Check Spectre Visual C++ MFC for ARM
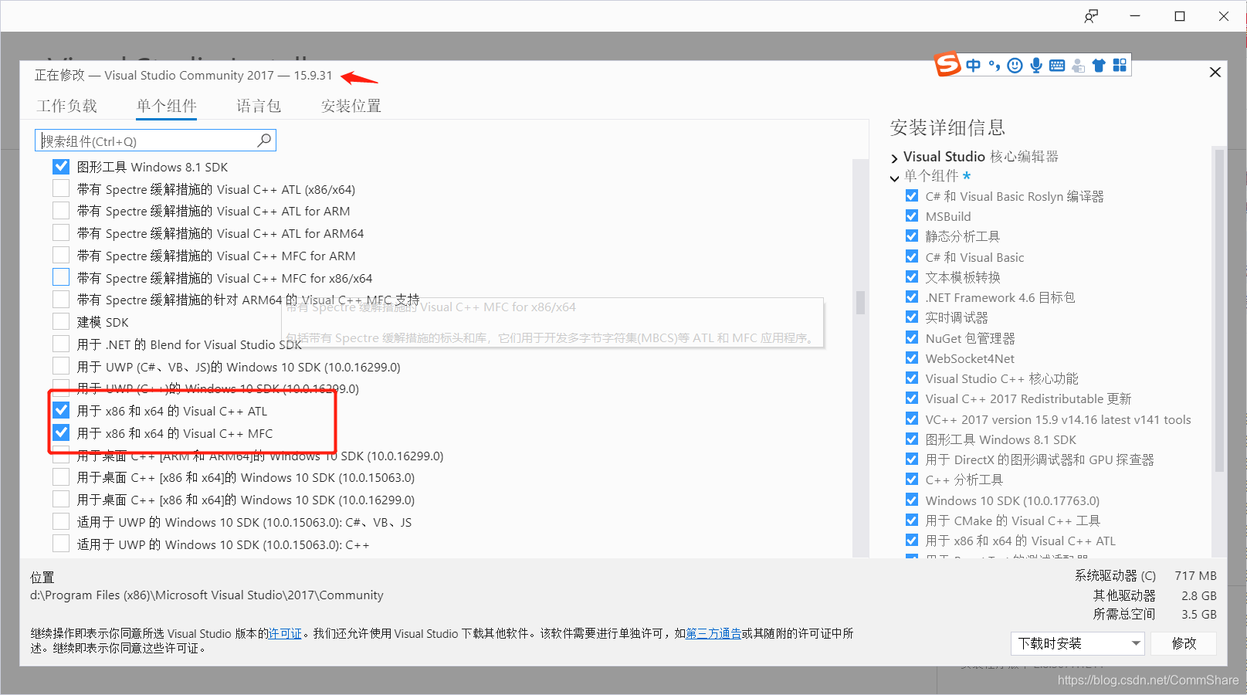This screenshot has width=1247, height=695. coord(61,255)
